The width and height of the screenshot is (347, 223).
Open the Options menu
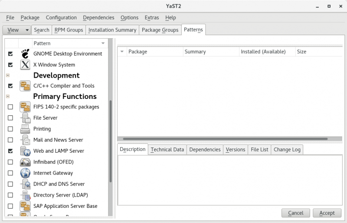(x=129, y=18)
